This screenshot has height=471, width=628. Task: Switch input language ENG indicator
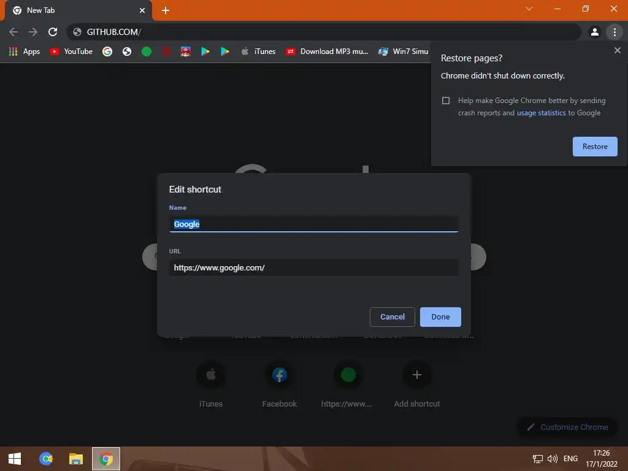(570, 459)
